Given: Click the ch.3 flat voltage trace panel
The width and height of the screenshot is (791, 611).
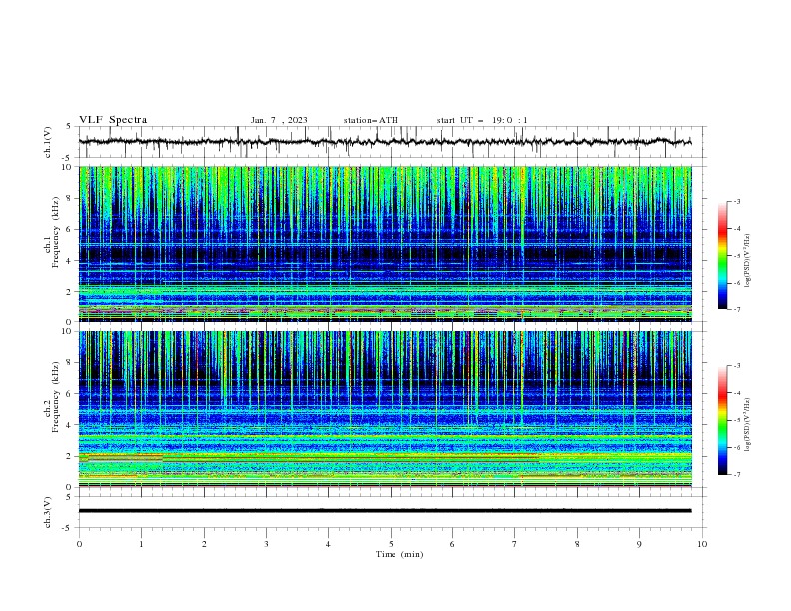Looking at the screenshot, I should 393,512.
